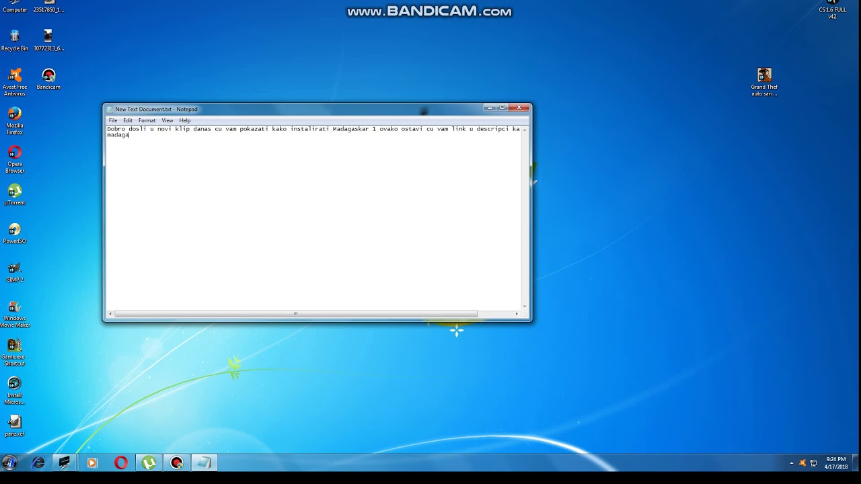Select Game.exe Shortcut icon
861x484 pixels.
(x=15, y=352)
